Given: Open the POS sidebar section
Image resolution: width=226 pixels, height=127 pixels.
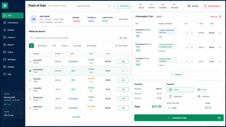Looking at the screenshot, I should pos(13,15).
